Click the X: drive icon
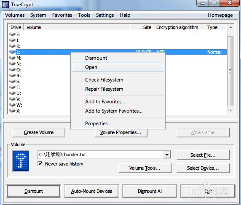241x205 pixels. 12,110
